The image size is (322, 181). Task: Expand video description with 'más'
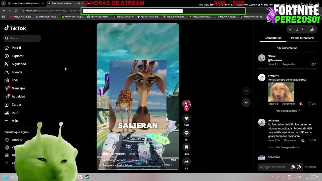point(173,160)
